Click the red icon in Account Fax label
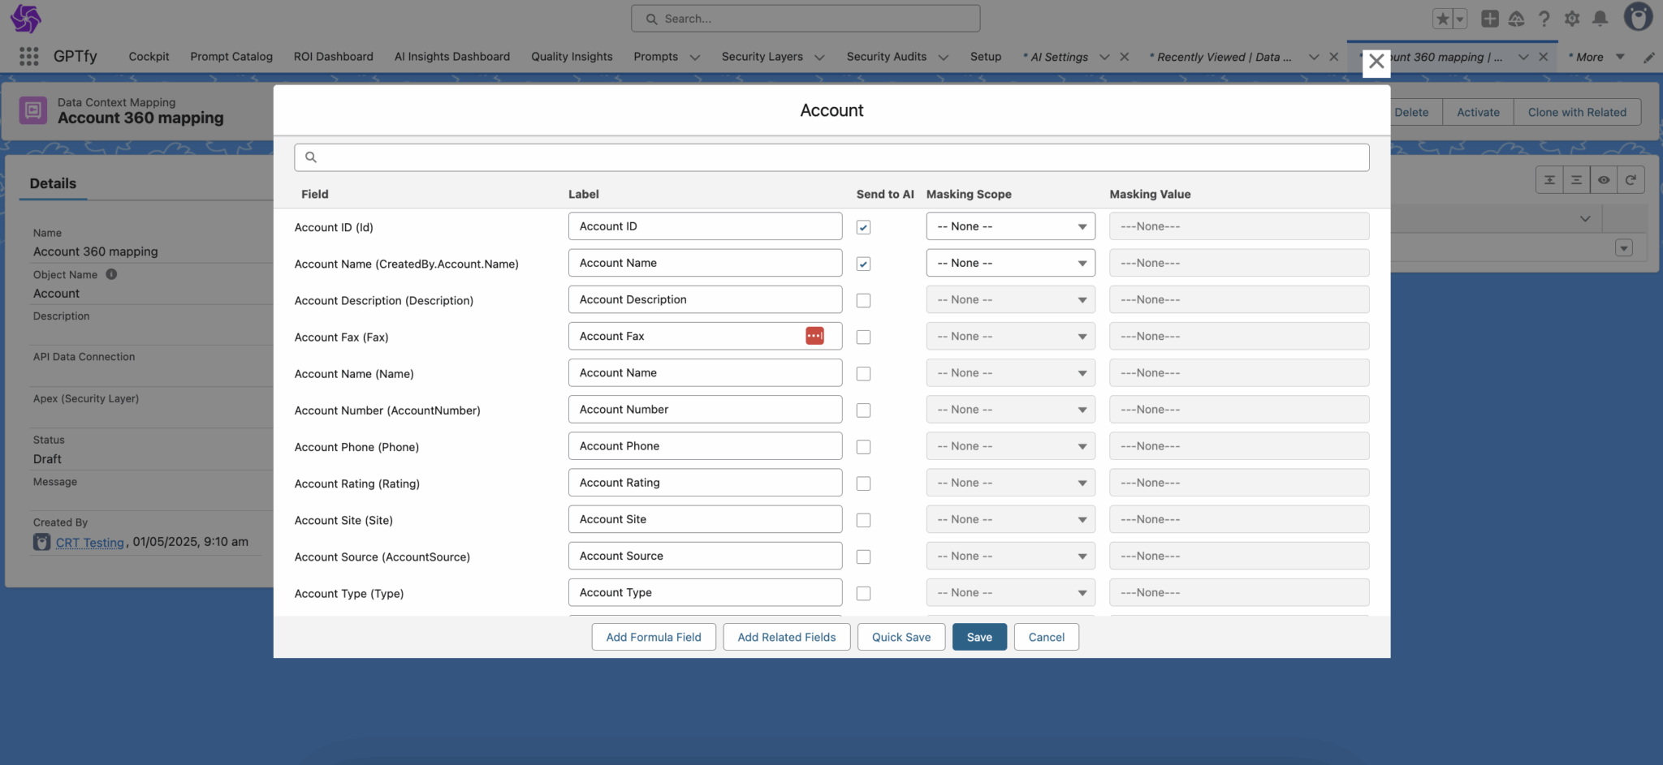This screenshot has height=765, width=1663. [x=814, y=336]
